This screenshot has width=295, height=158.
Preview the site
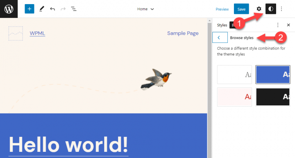tap(222, 9)
